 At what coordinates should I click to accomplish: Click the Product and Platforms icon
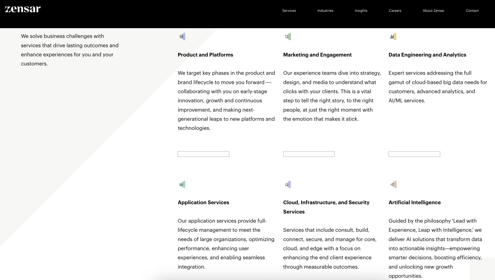[182, 36]
